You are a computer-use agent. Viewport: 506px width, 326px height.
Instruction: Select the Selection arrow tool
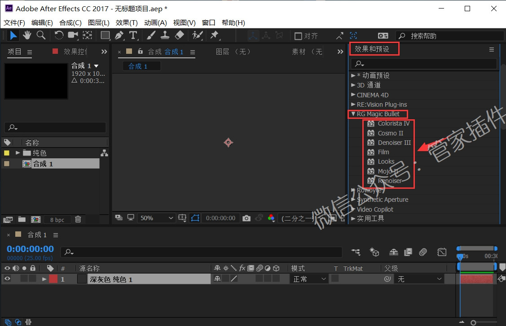13,35
